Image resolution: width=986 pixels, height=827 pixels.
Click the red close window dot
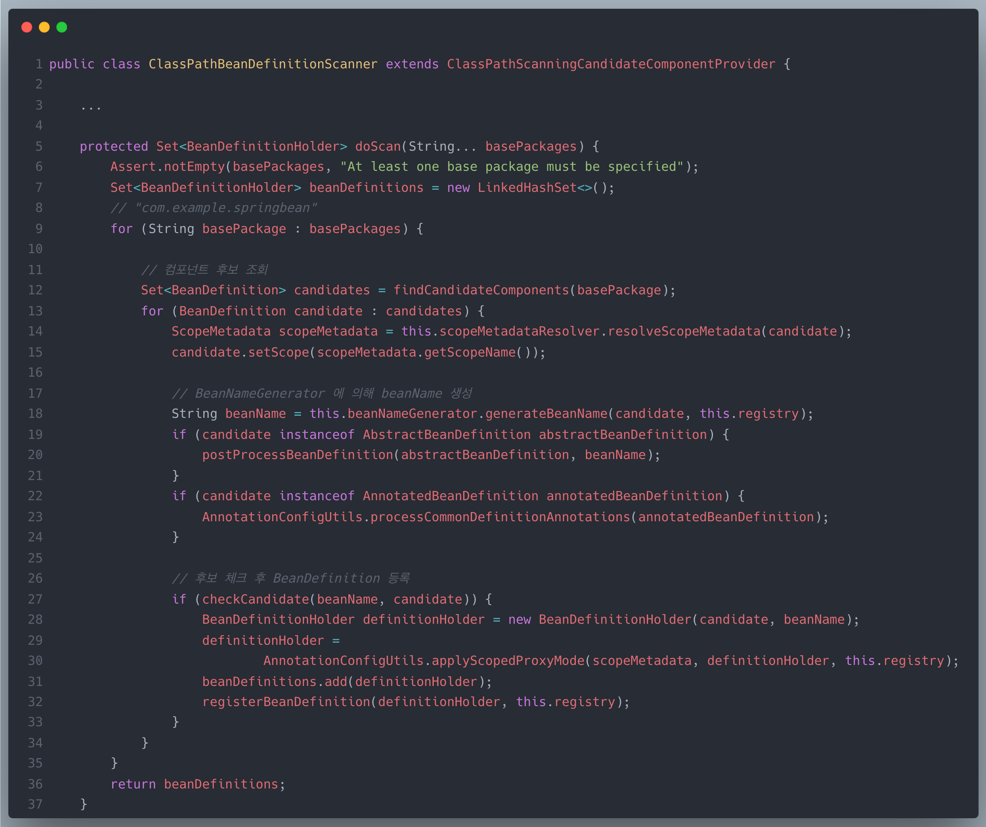pyautogui.click(x=27, y=27)
